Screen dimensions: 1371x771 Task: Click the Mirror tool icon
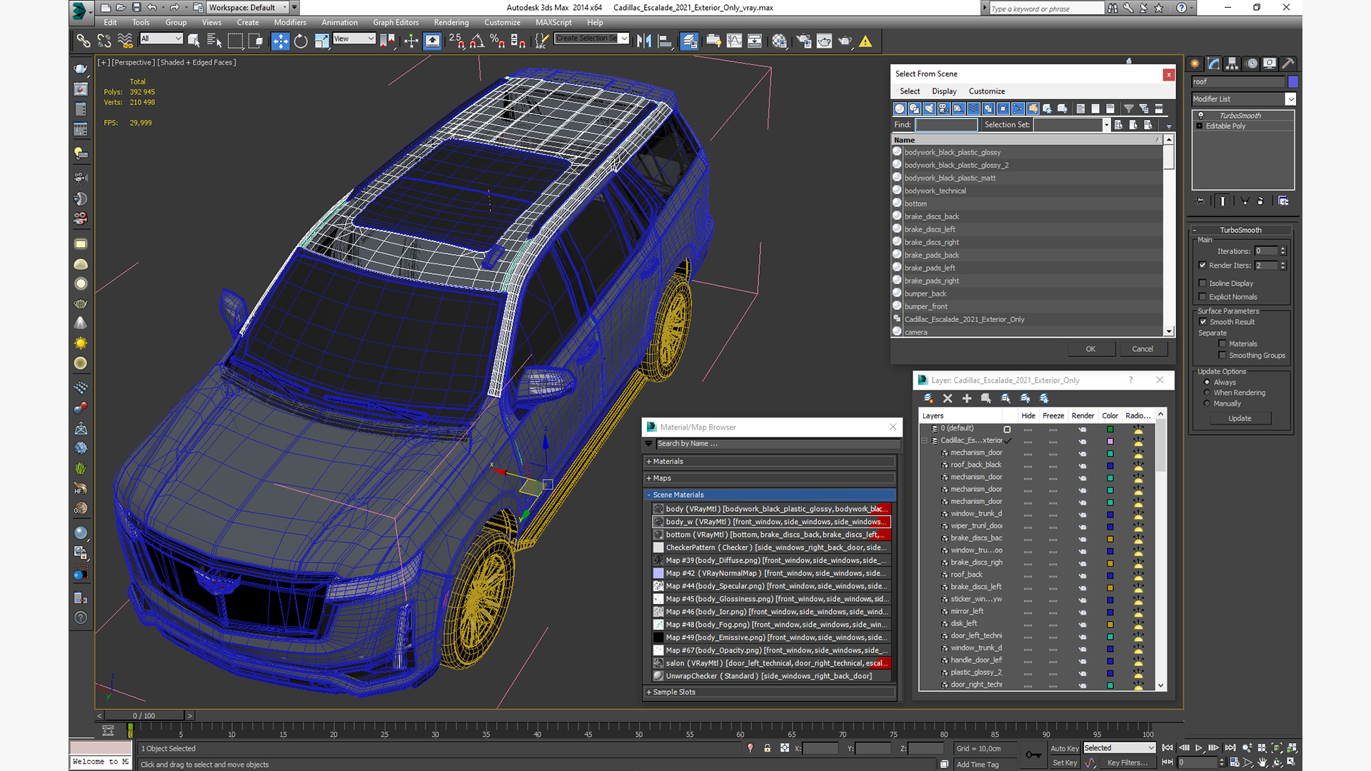(644, 41)
